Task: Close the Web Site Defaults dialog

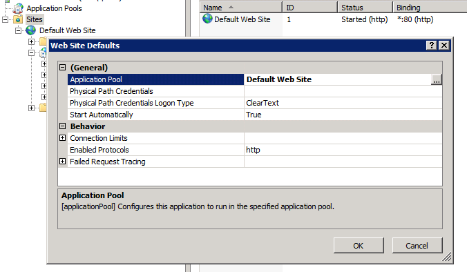Action: 444,46
